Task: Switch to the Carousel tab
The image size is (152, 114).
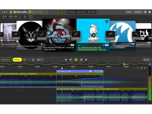Action: 61,12
